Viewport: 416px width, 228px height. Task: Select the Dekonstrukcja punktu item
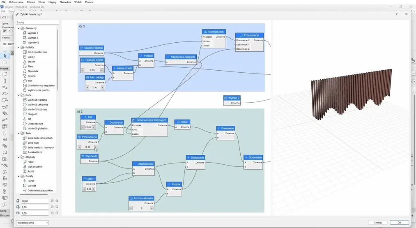40,191
